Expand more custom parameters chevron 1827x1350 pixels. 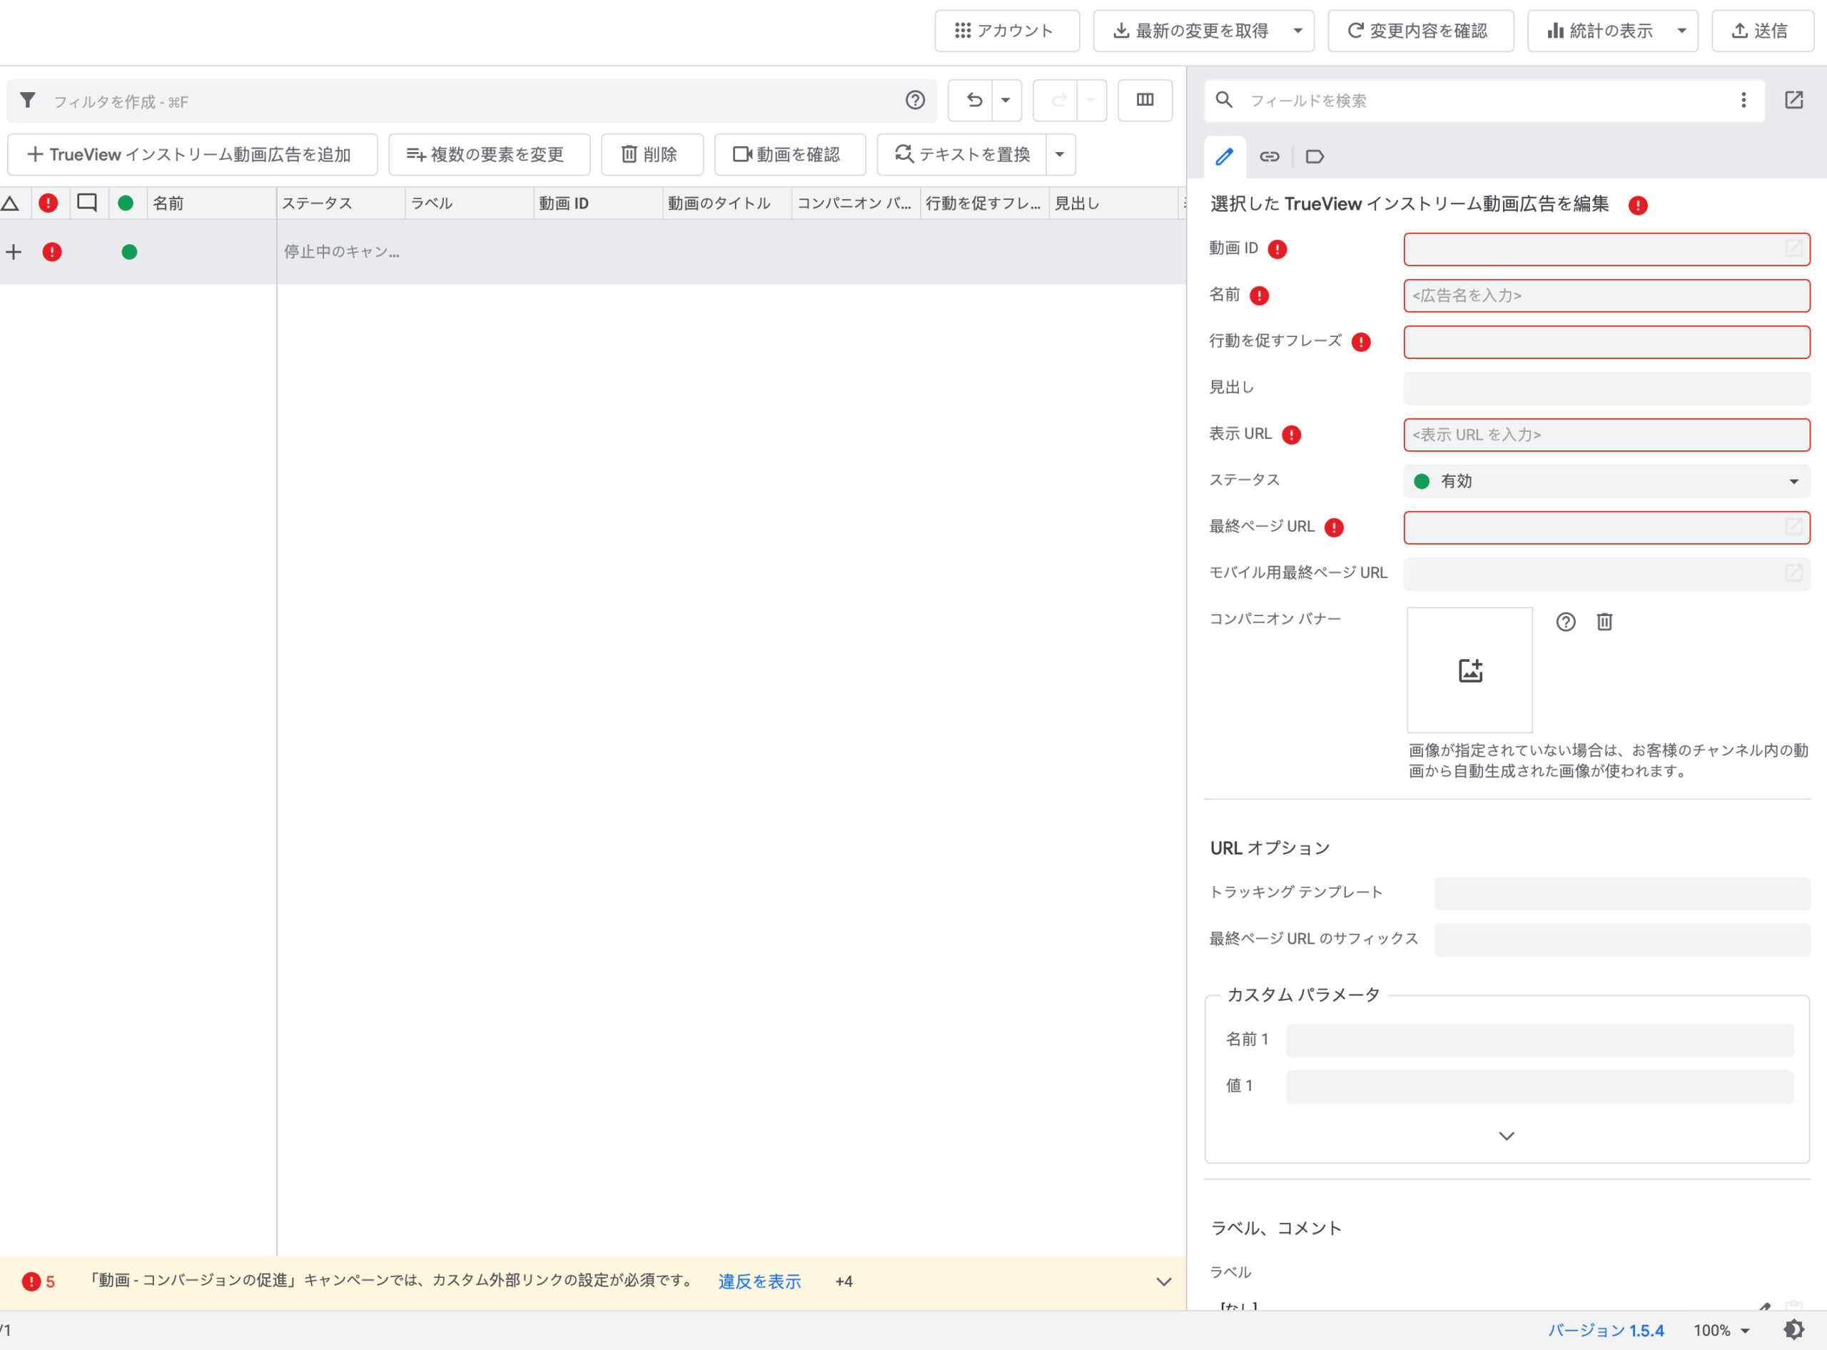(1506, 1136)
